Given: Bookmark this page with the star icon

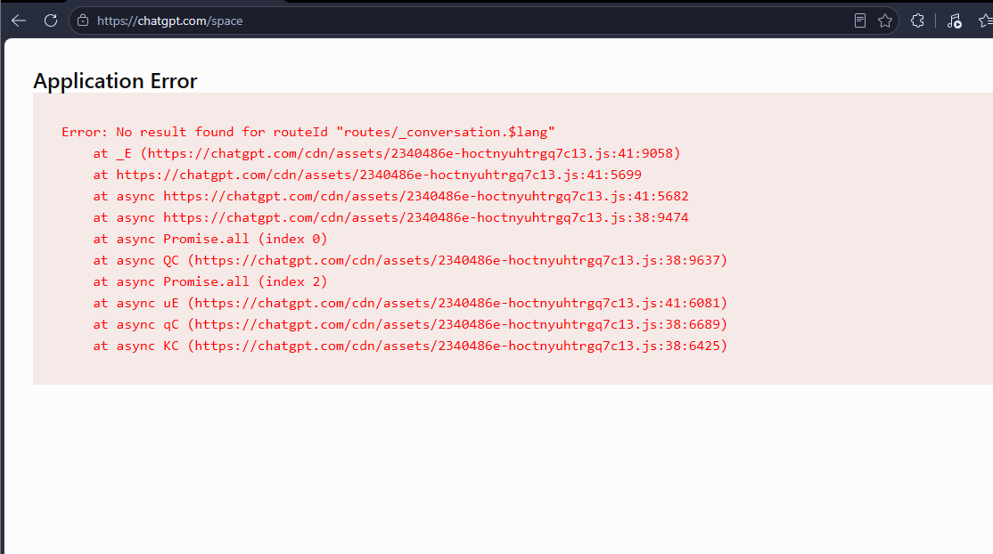Looking at the screenshot, I should click(x=885, y=20).
